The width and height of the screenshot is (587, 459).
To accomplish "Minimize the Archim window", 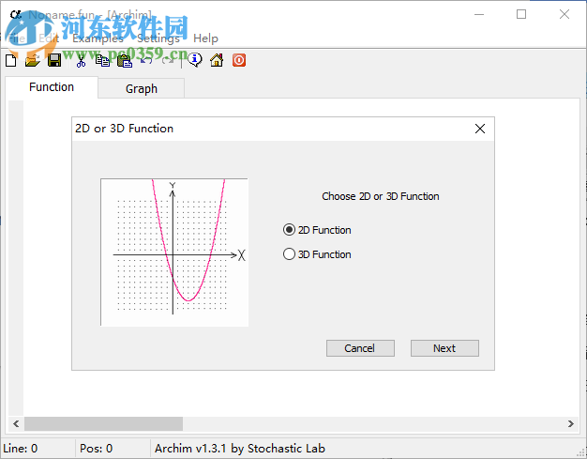I will pyautogui.click(x=479, y=14).
